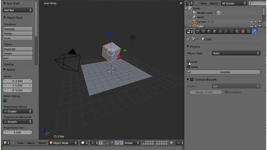Open the 3D viewport Object menu
267x150 pixels.
point(42,143)
